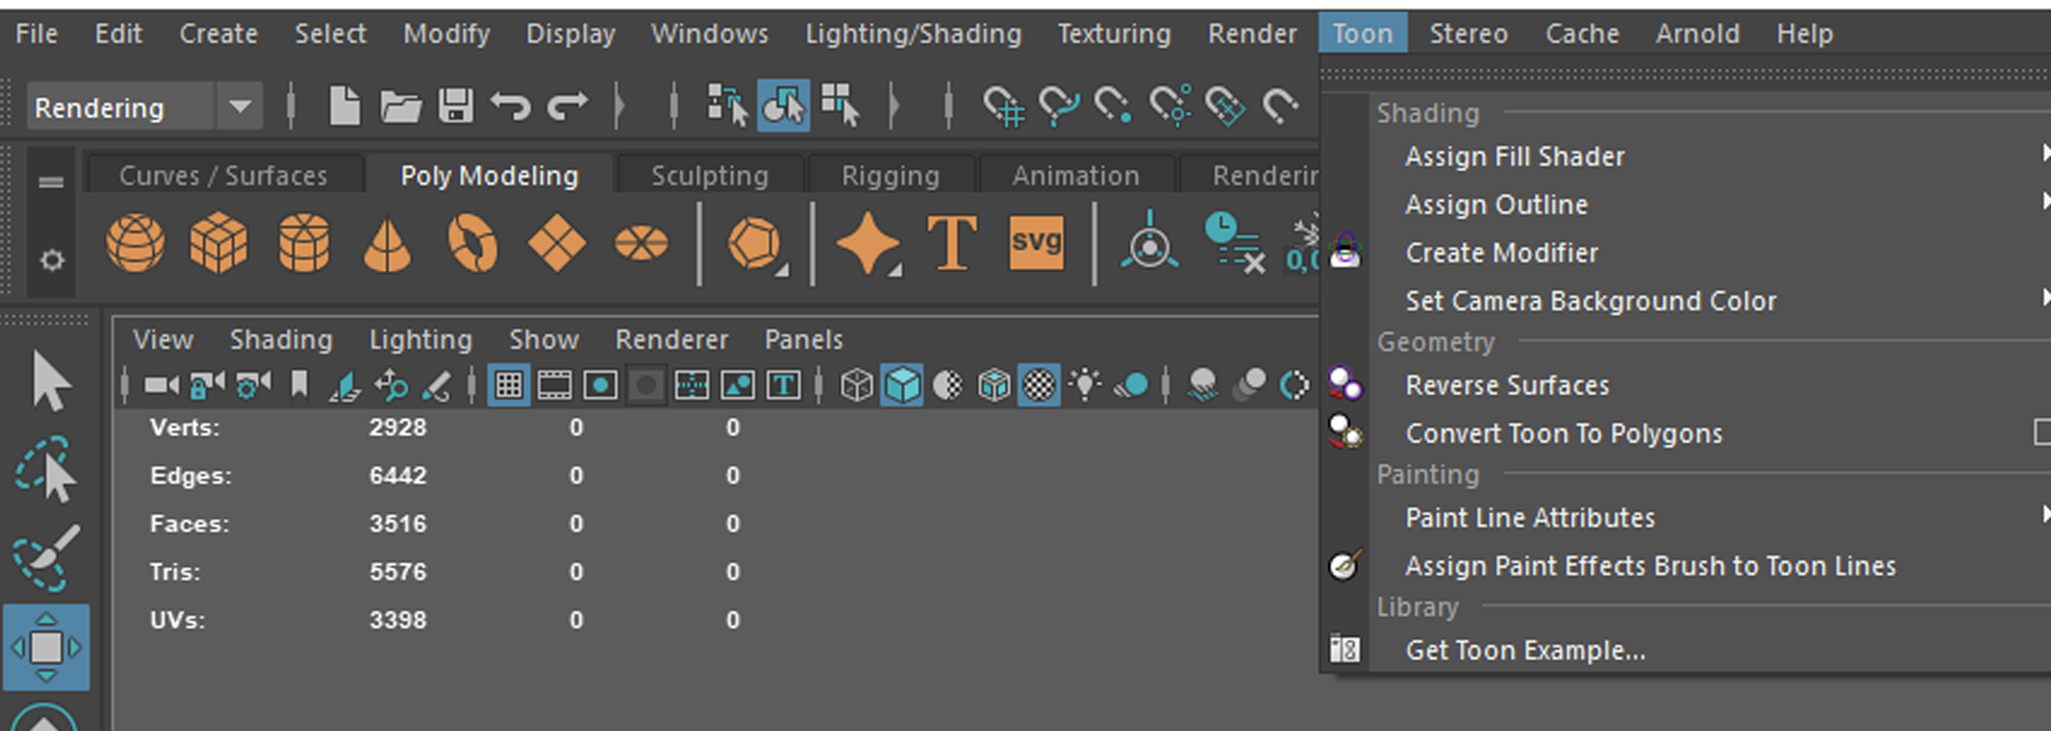
Task: Switch to the Sculpting shelf tab
Action: click(x=709, y=176)
